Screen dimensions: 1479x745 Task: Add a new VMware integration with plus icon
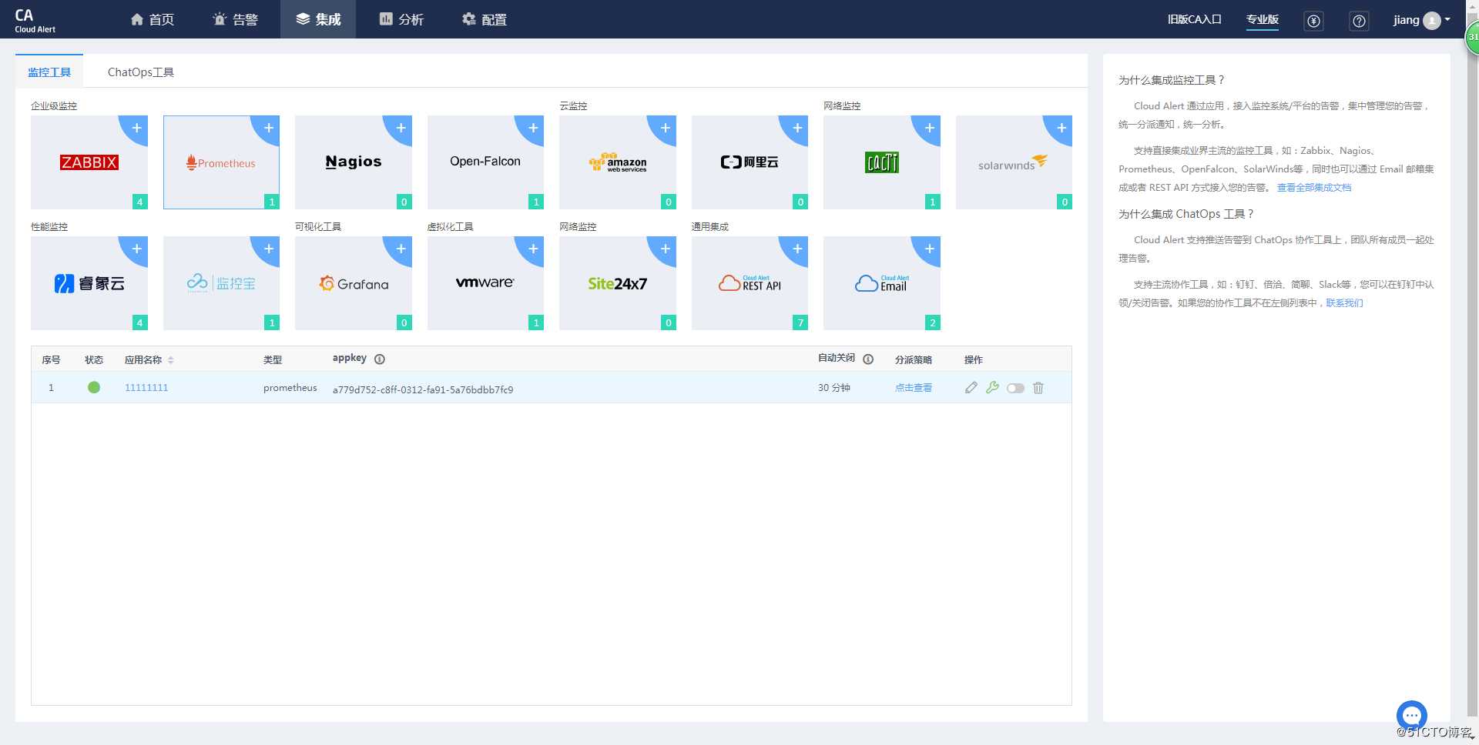coord(533,249)
